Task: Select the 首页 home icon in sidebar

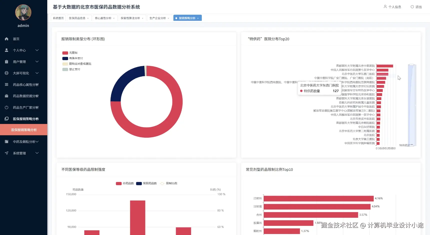Action: [7, 39]
